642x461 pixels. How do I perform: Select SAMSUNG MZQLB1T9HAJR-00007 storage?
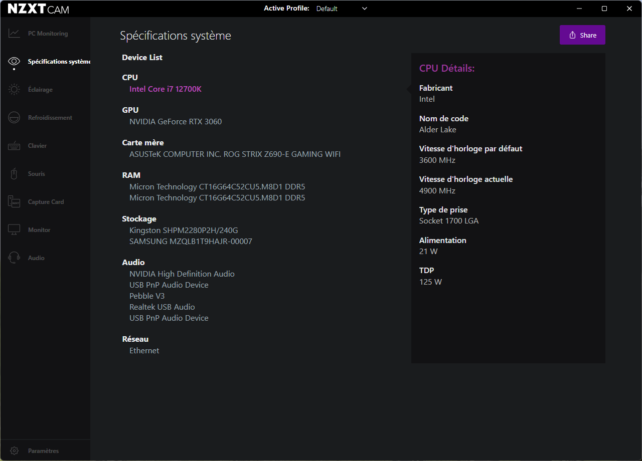pyautogui.click(x=191, y=242)
